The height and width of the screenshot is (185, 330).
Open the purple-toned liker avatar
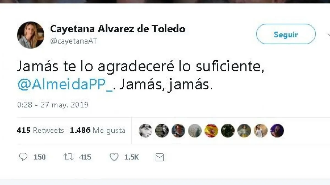coord(277,130)
